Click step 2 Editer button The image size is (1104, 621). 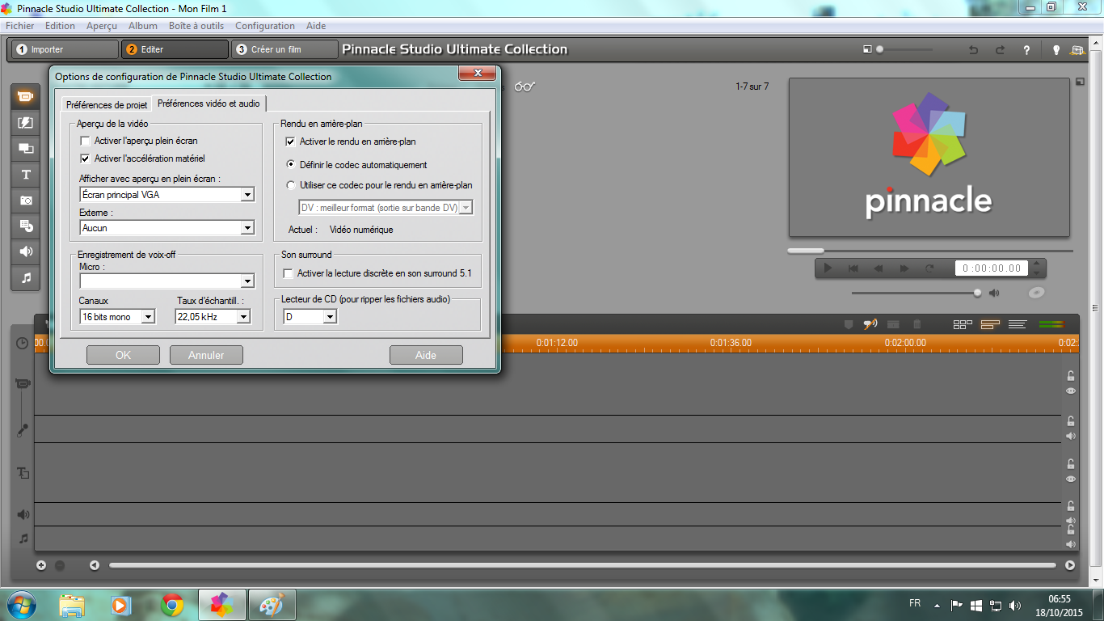point(175,49)
